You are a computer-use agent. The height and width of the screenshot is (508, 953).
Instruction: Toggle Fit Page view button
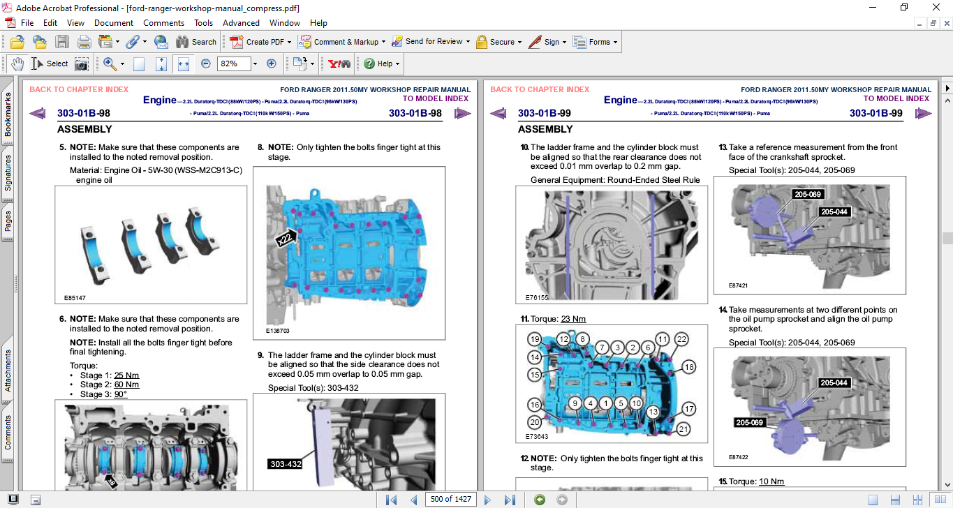point(161,63)
